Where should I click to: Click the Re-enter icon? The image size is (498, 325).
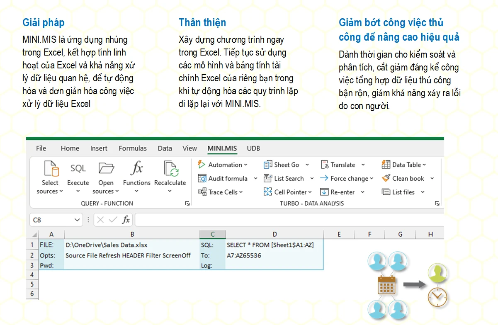pos(324,192)
